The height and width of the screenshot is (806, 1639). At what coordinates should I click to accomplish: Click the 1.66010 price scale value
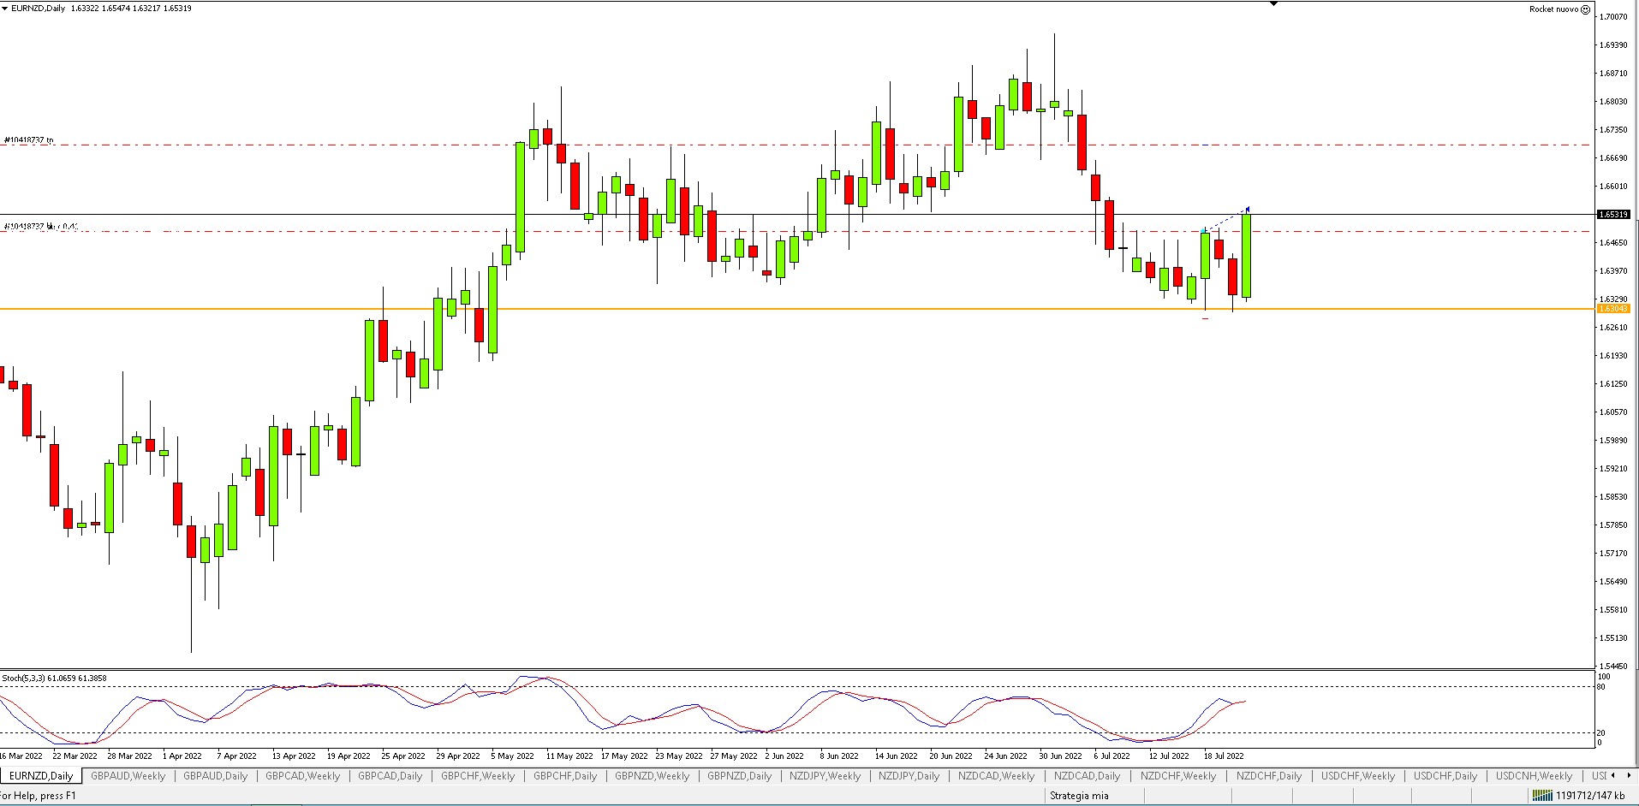[1613, 186]
